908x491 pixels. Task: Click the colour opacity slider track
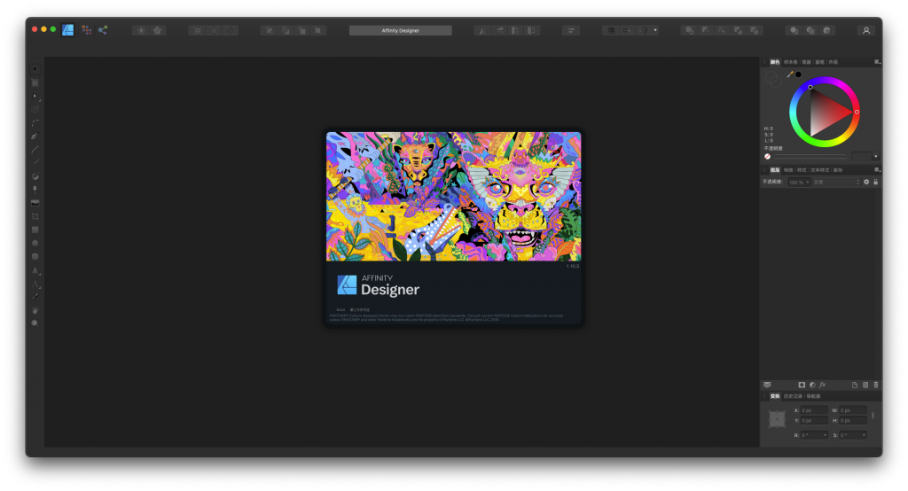810,157
